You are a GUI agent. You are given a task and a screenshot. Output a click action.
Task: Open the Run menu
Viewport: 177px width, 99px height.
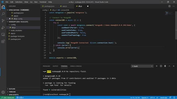[x=36, y=2]
